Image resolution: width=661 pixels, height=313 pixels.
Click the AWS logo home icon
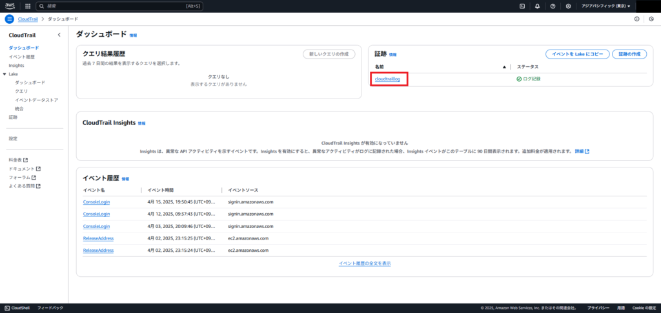pyautogui.click(x=10, y=6)
